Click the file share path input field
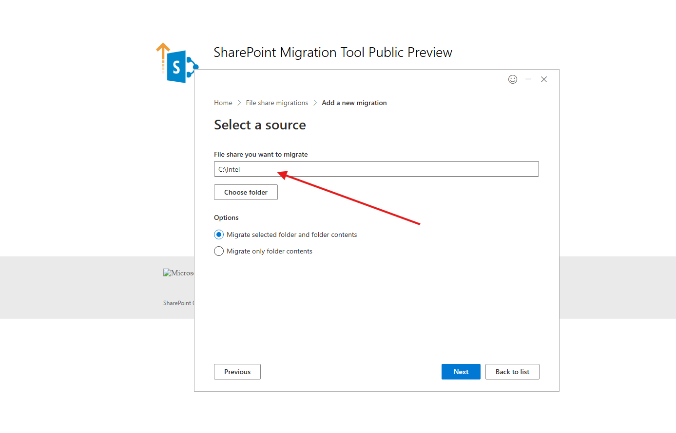This screenshot has width=676, height=433. (376, 169)
